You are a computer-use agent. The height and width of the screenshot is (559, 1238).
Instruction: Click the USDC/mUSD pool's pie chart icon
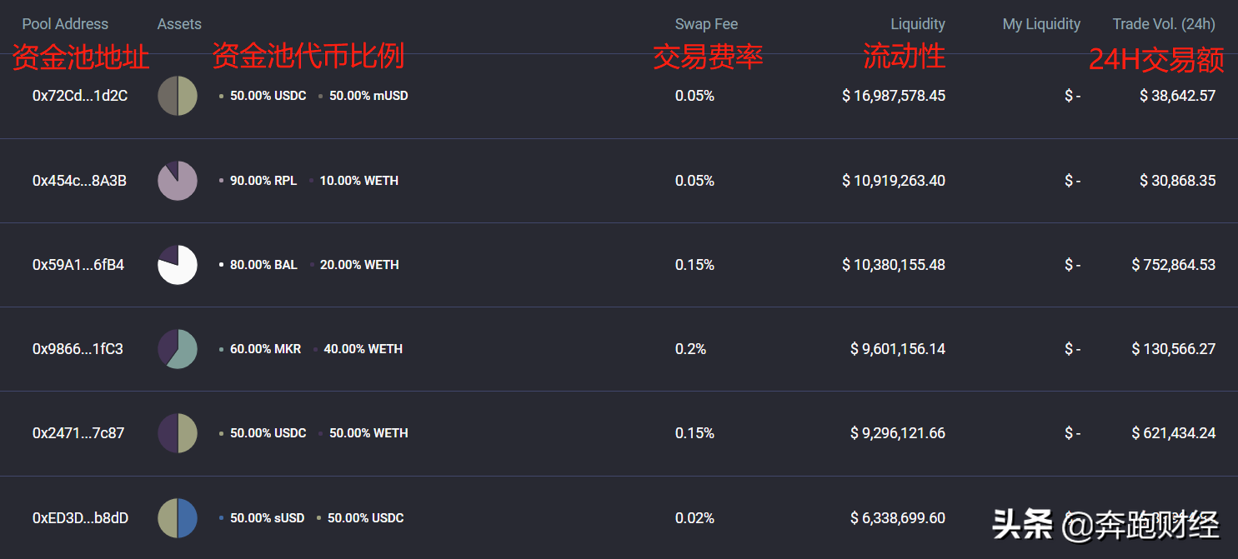177,95
